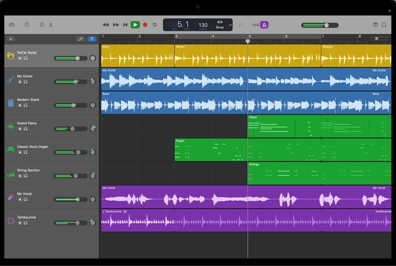Select the Tambourine track icon
This screenshot has width=396, height=266.
11,221
